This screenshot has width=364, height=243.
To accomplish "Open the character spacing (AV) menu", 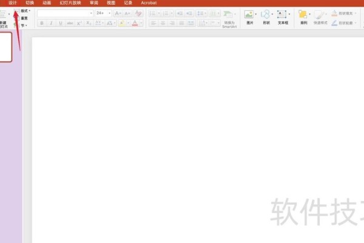I will [99, 23].
